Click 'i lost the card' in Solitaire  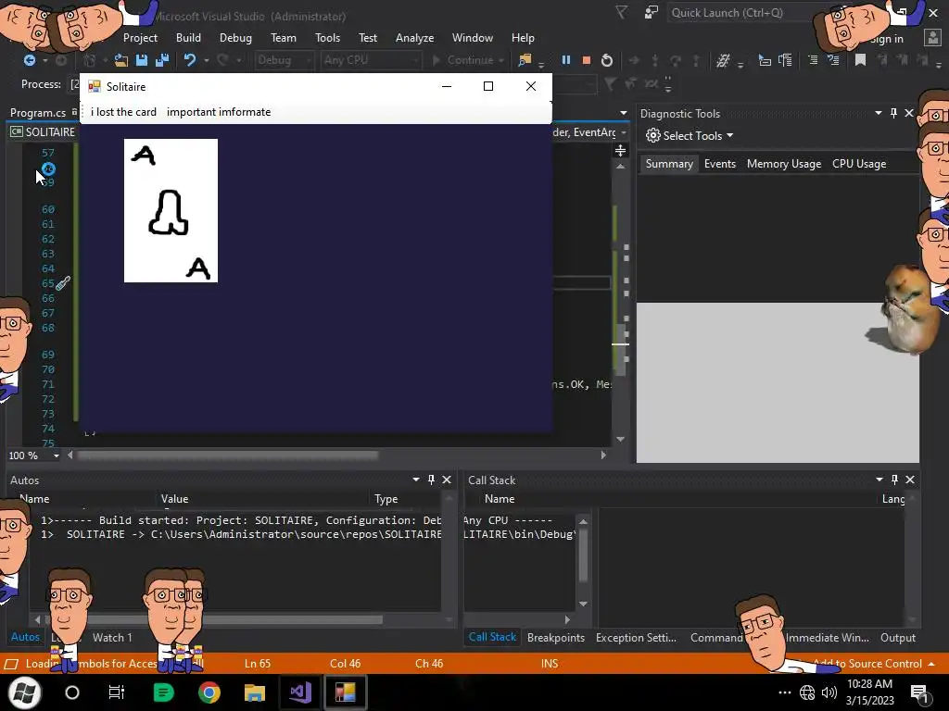[123, 112]
